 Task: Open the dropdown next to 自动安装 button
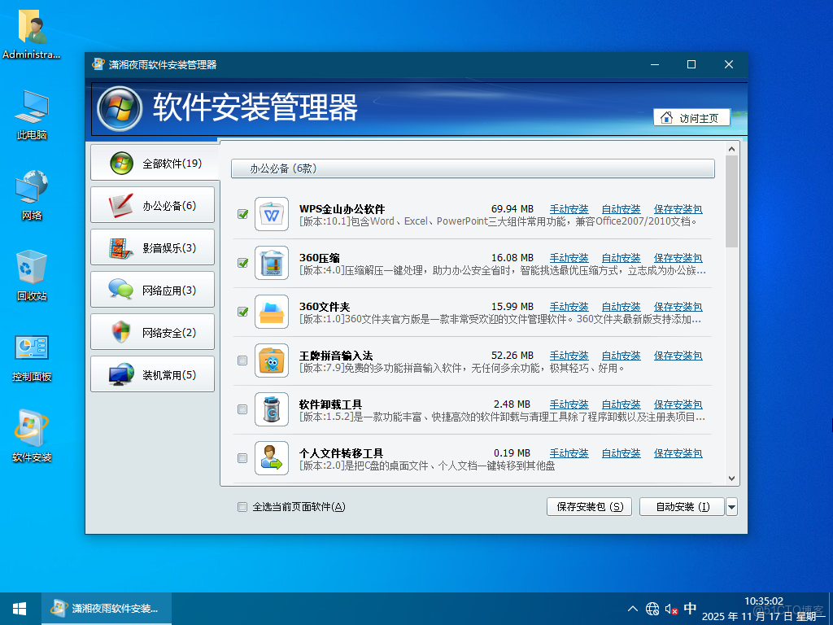(731, 506)
